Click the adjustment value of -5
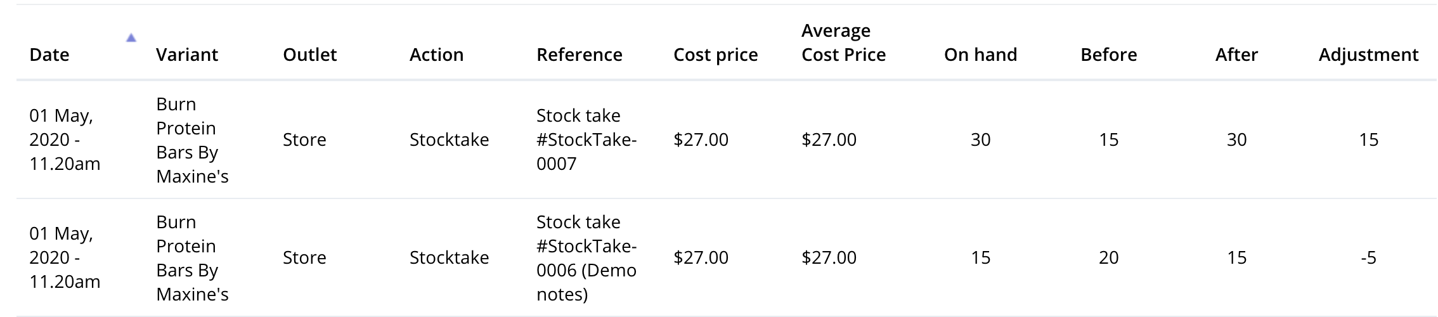 point(1368,258)
